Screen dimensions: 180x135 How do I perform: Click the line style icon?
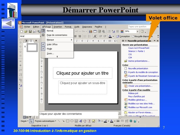point(118,121)
